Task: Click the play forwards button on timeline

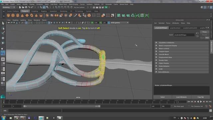Action: tap(201, 102)
